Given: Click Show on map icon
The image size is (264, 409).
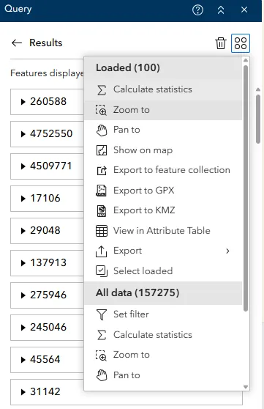Looking at the screenshot, I should [x=102, y=150].
